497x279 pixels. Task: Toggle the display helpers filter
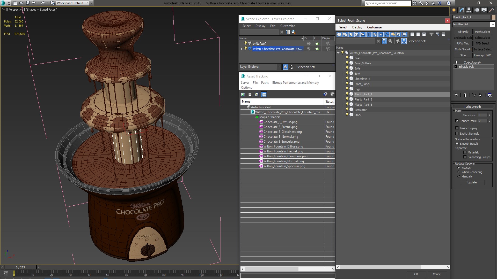tap(363, 34)
